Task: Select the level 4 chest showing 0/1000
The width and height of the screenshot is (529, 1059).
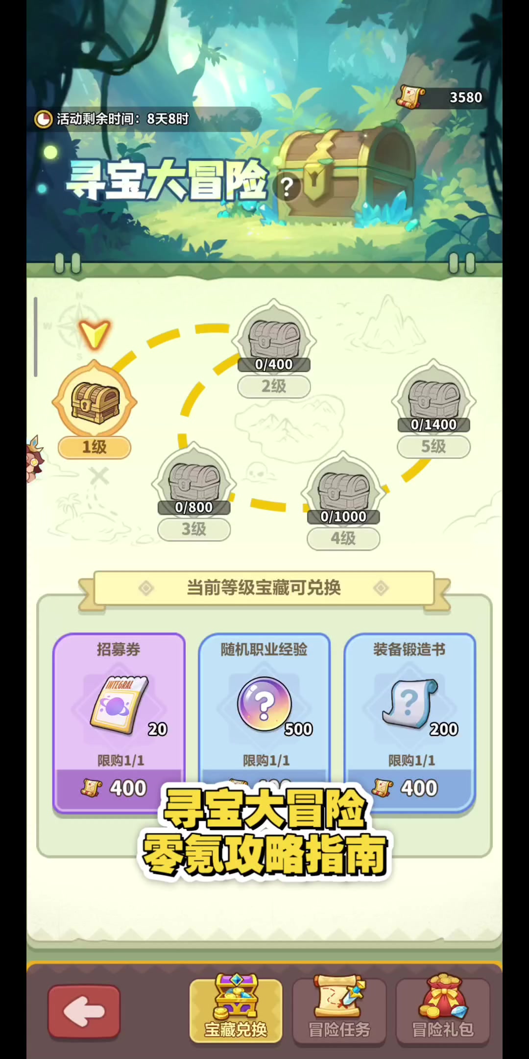Action: (343, 490)
